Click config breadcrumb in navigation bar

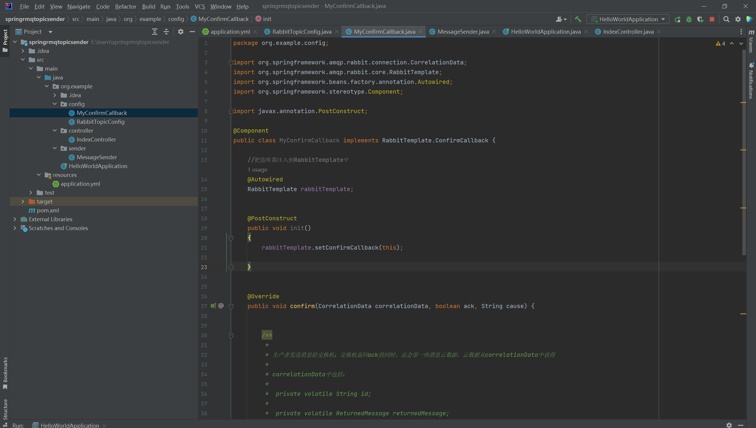point(176,19)
